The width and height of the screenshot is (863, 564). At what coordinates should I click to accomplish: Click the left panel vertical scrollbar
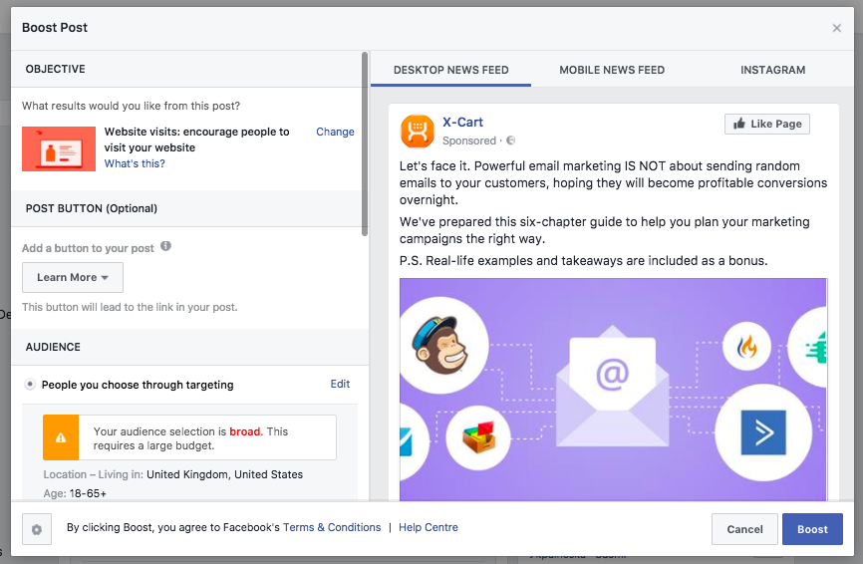[365, 144]
